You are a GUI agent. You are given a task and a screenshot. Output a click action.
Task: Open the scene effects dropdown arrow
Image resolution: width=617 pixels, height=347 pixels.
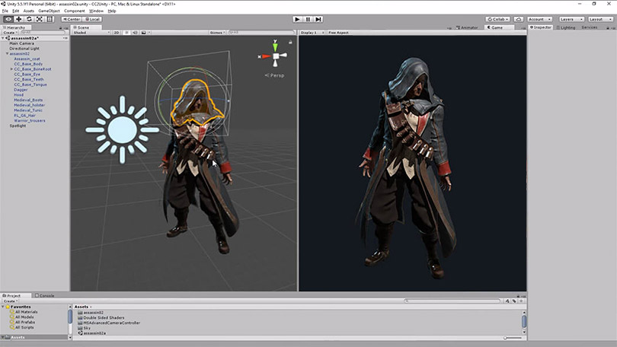tap(149, 33)
